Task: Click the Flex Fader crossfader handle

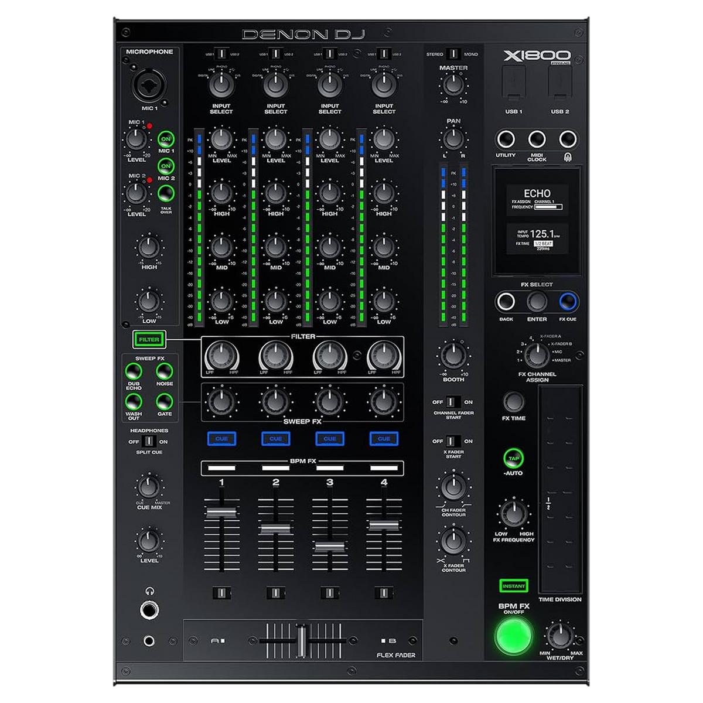Action: coord(302,641)
